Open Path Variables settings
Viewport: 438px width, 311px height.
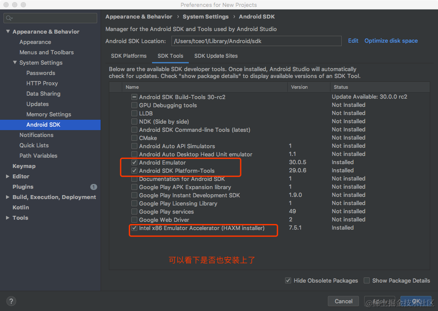(x=38, y=155)
